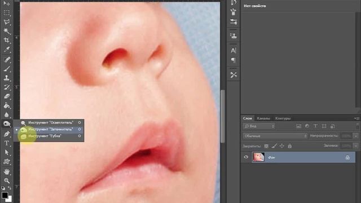
Task: Switch to the Каналы tab
Action: click(263, 118)
